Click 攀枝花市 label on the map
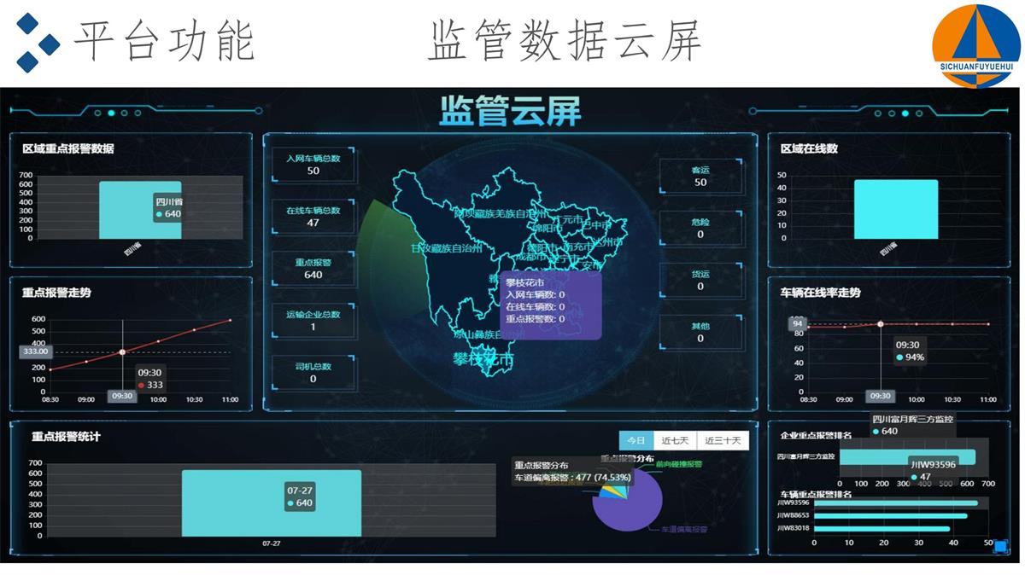The height and width of the screenshot is (575, 1025). click(x=483, y=361)
